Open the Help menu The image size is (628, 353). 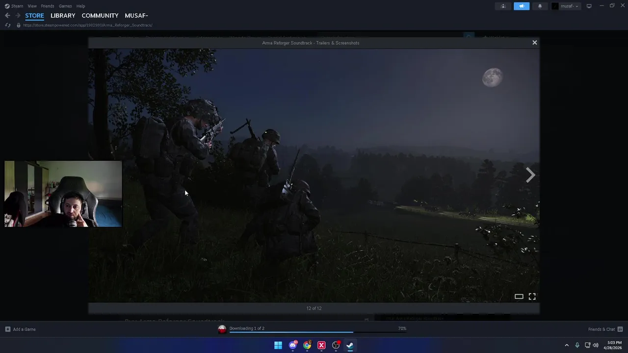pos(81,6)
